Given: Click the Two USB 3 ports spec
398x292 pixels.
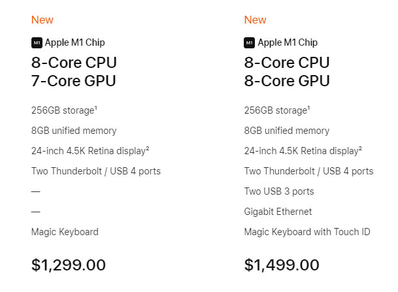Looking at the screenshot, I should coord(279,191).
